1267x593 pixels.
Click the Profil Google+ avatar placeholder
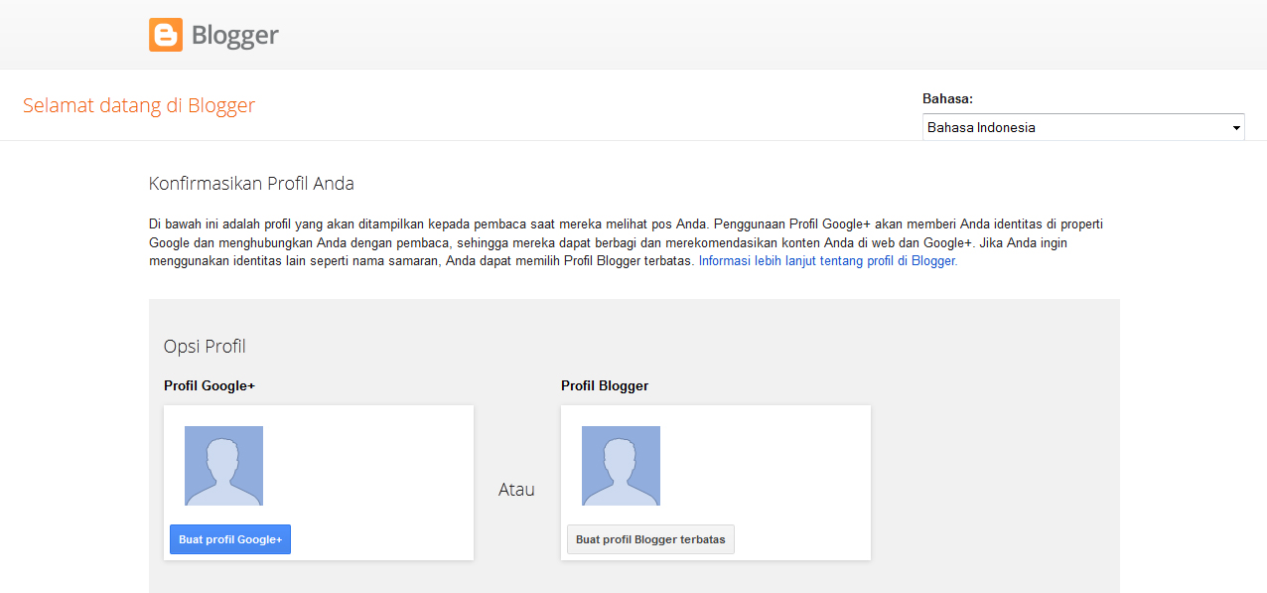click(x=223, y=466)
